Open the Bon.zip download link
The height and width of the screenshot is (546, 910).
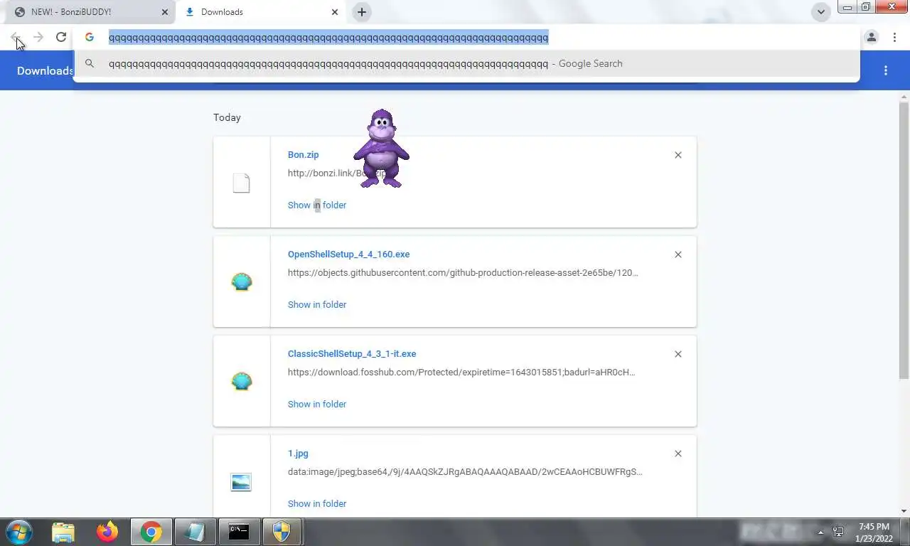point(303,154)
